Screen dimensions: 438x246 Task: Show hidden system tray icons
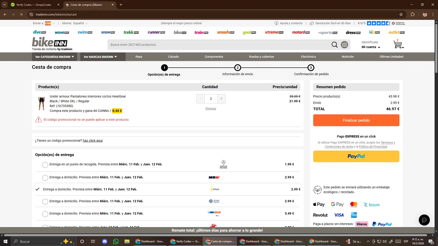pyautogui.click(x=368, y=241)
